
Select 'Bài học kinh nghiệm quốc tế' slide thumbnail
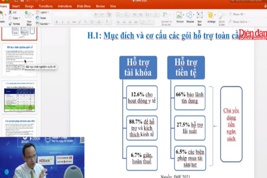19,60
